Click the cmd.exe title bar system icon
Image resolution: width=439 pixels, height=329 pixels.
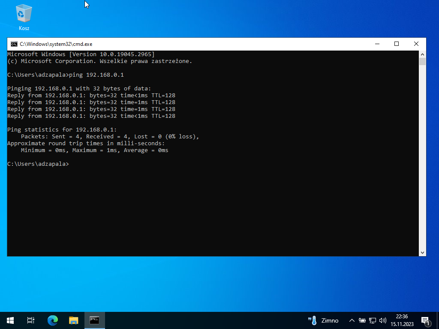14,44
